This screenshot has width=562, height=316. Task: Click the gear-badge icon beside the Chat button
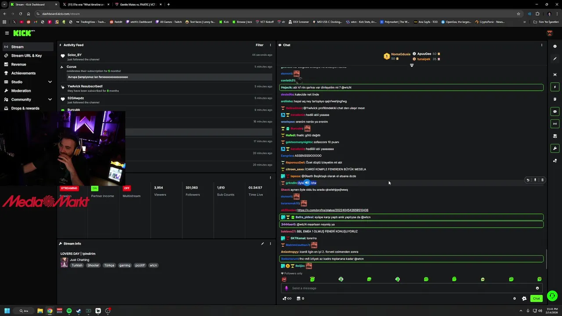pos(524,298)
